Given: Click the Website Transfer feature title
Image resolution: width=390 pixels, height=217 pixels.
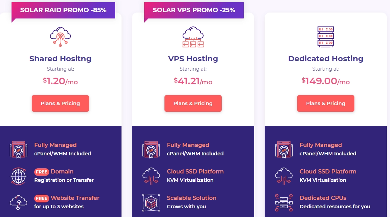Looking at the screenshot, I should [75, 198].
